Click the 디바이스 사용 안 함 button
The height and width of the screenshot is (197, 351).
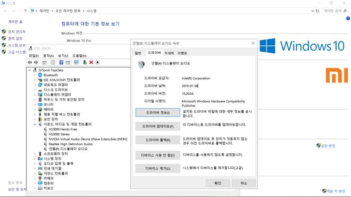pos(157,155)
